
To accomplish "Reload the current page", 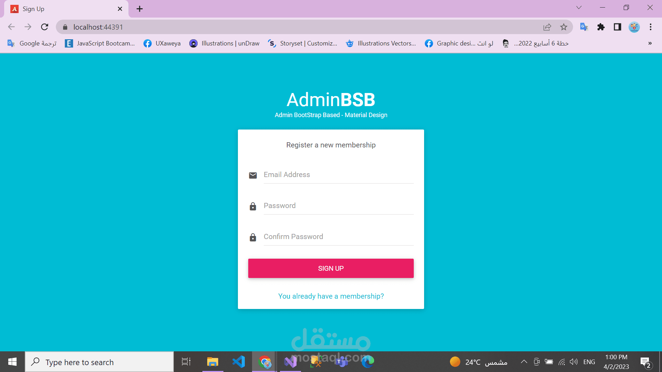I will [x=44, y=27].
